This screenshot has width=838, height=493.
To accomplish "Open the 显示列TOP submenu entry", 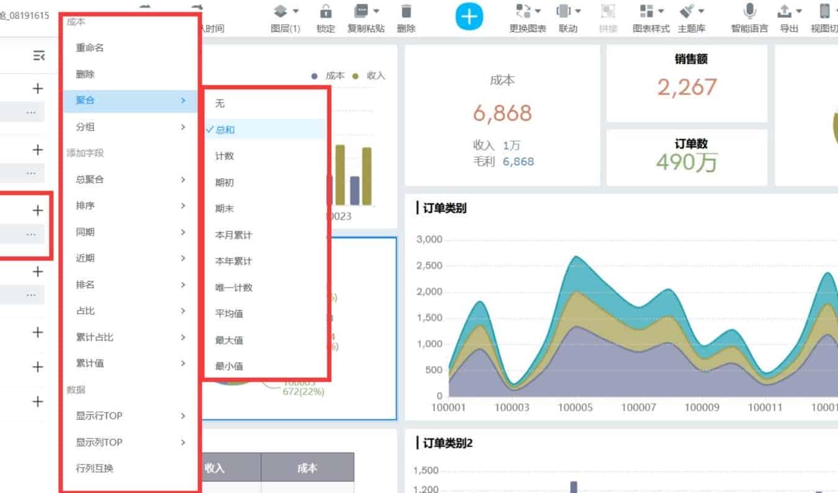I will click(x=130, y=442).
